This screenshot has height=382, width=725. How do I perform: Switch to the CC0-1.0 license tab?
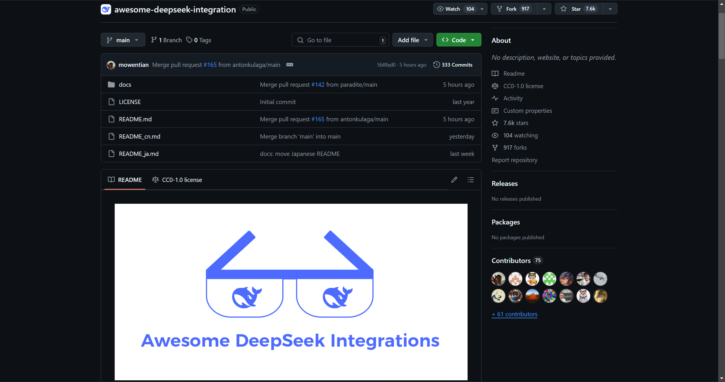click(177, 180)
